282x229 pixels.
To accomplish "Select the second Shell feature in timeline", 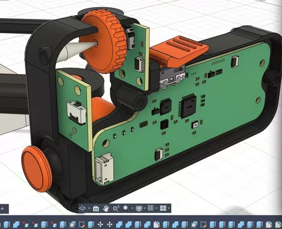I will [194, 224].
